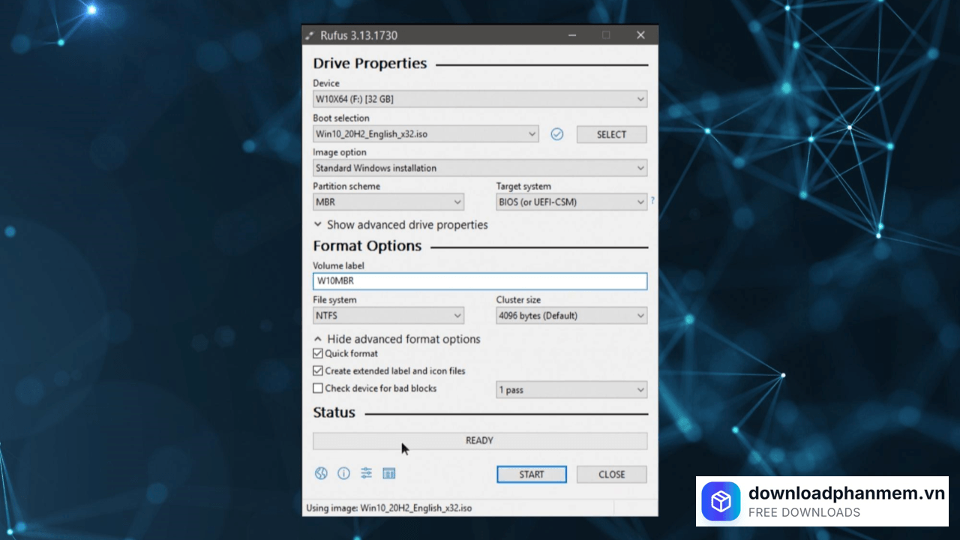Open the language globe icon

(x=321, y=473)
